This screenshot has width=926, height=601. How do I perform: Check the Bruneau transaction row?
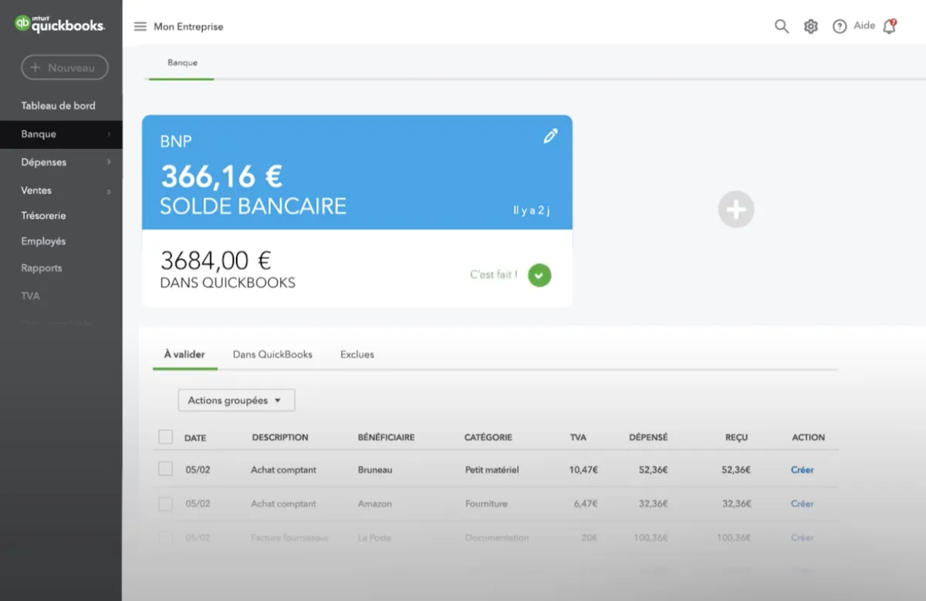pos(165,469)
